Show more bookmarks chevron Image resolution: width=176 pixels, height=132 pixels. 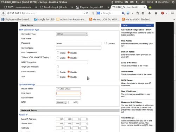[x=174, y=19]
